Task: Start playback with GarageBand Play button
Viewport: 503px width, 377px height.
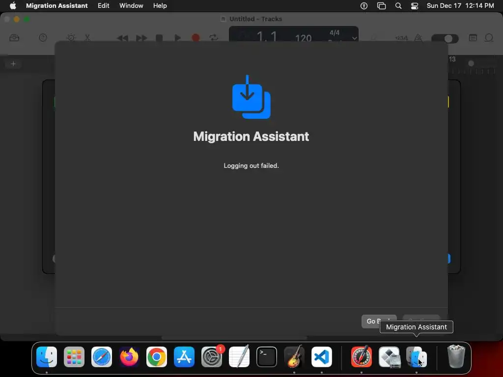Action: tap(177, 38)
